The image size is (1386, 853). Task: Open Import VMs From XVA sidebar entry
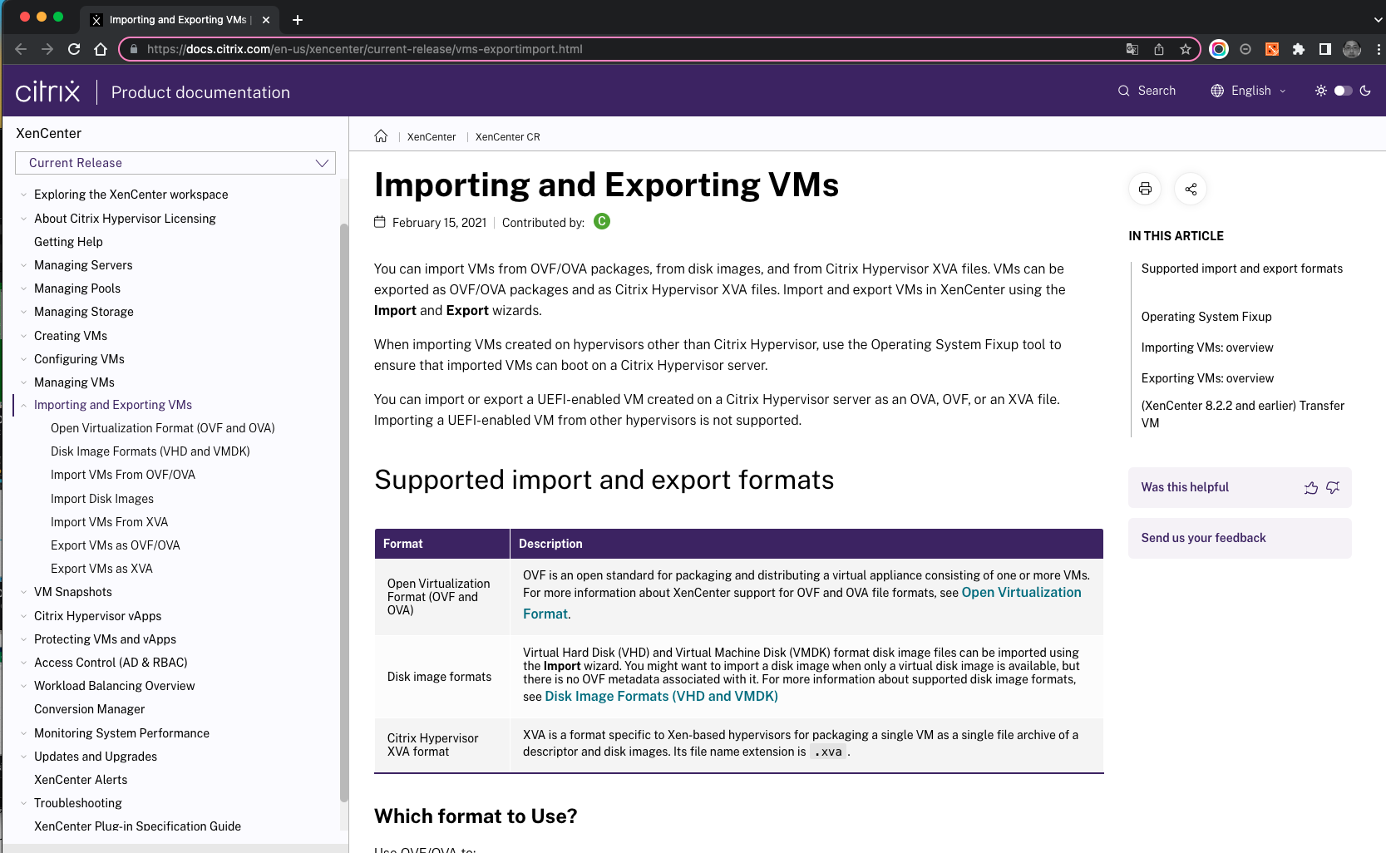coord(109,522)
